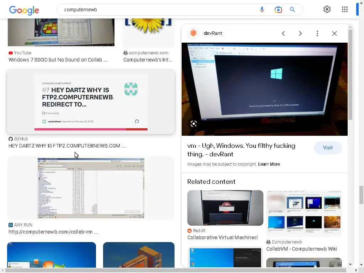
Task: Click the Computernewb Wiki favicon in related content
Action: coord(268,242)
